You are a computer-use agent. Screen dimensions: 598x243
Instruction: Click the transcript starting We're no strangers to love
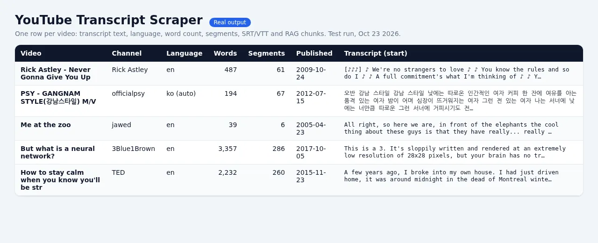coord(457,73)
